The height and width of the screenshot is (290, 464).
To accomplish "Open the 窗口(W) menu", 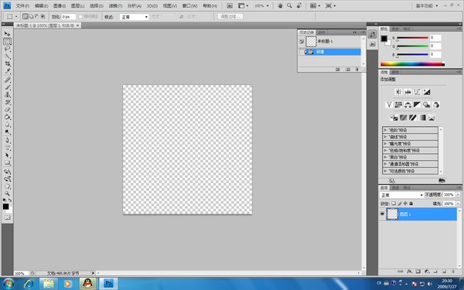I will (190, 5).
